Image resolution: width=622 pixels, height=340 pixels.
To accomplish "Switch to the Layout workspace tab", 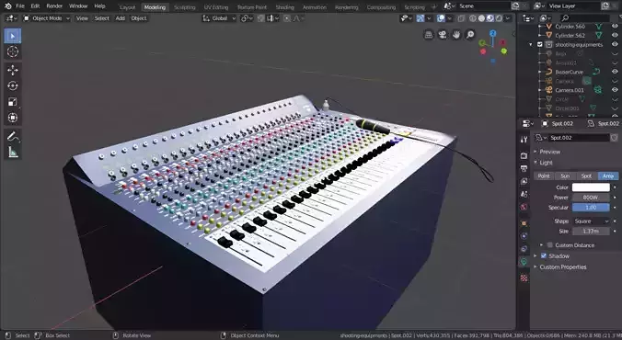I will pyautogui.click(x=127, y=7).
